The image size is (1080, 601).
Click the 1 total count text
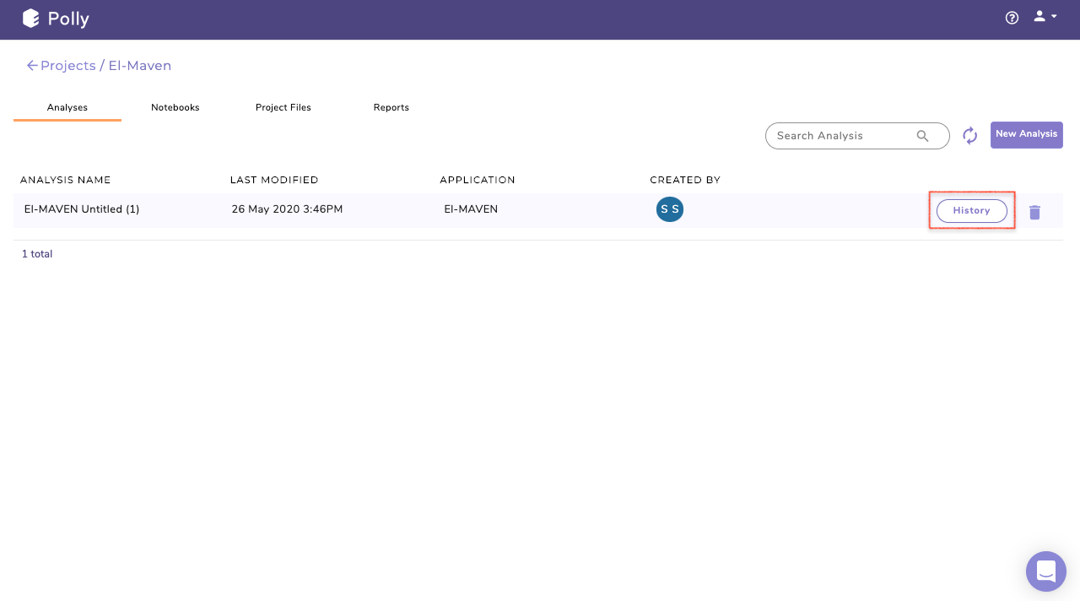[x=37, y=254]
